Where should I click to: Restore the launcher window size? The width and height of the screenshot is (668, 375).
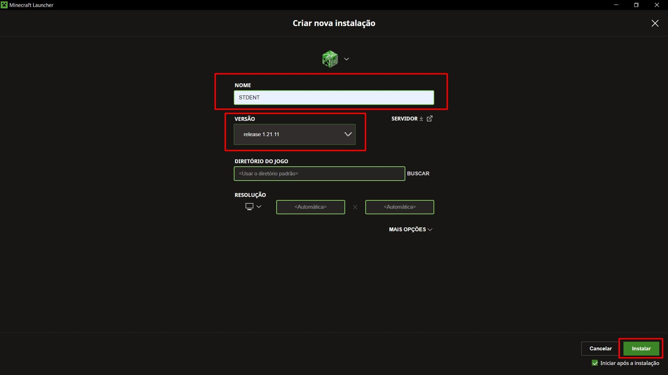636,5
